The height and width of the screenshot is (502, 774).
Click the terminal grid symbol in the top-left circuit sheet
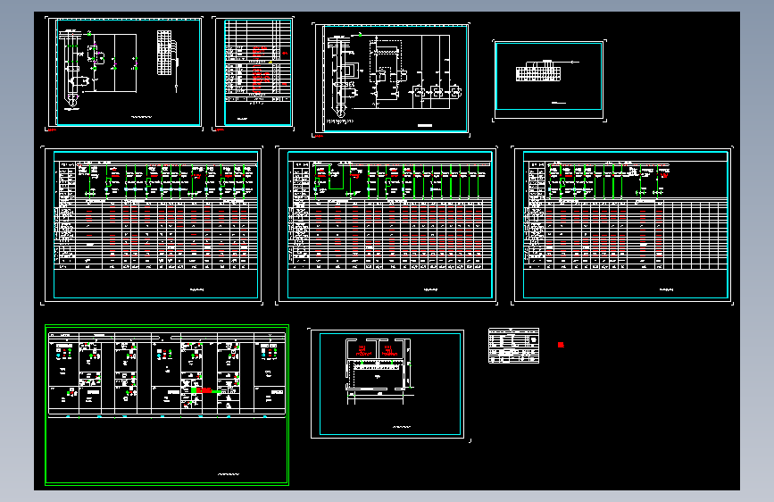pos(164,53)
